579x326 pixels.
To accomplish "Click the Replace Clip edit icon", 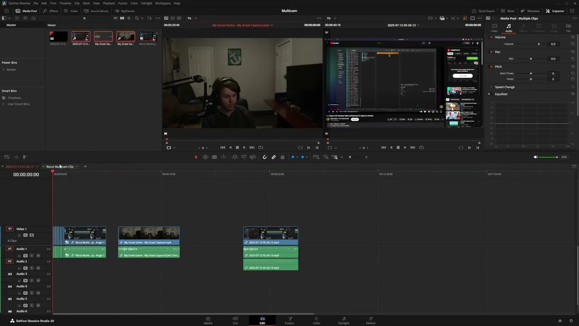I will 252,157.
